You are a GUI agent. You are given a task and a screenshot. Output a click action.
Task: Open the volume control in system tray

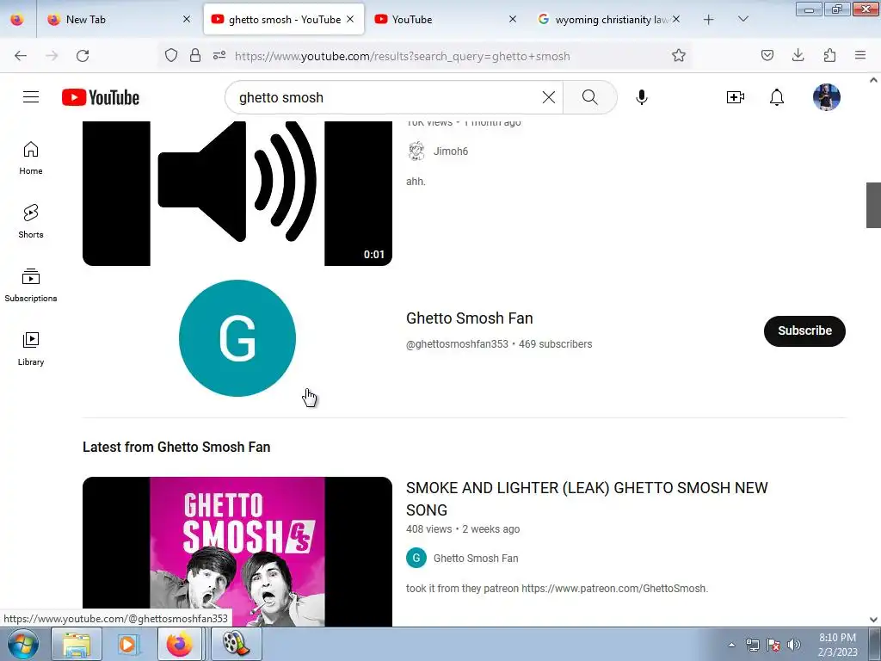coord(794,645)
